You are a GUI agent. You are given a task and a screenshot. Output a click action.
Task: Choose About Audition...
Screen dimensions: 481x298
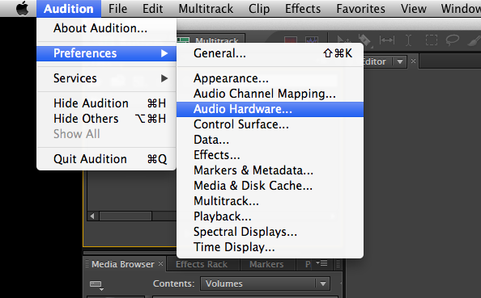pos(106,28)
